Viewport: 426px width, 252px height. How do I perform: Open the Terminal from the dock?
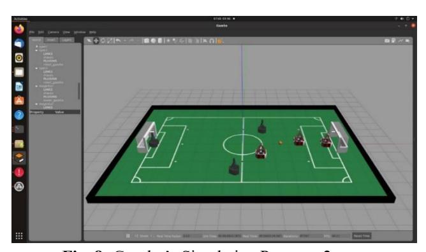tap(19, 129)
